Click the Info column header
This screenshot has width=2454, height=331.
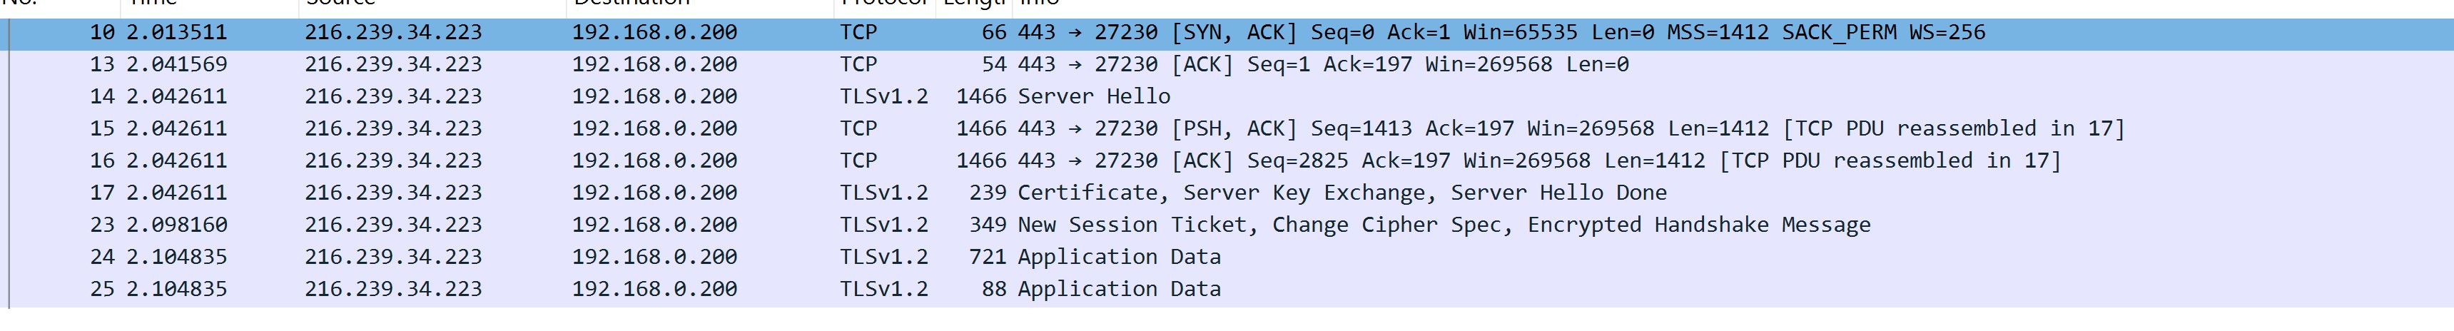[x=1038, y=4]
